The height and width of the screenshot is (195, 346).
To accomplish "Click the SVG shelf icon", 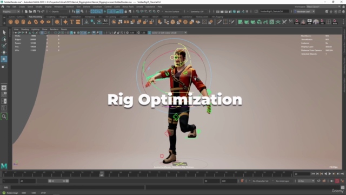I will click(x=78, y=22).
